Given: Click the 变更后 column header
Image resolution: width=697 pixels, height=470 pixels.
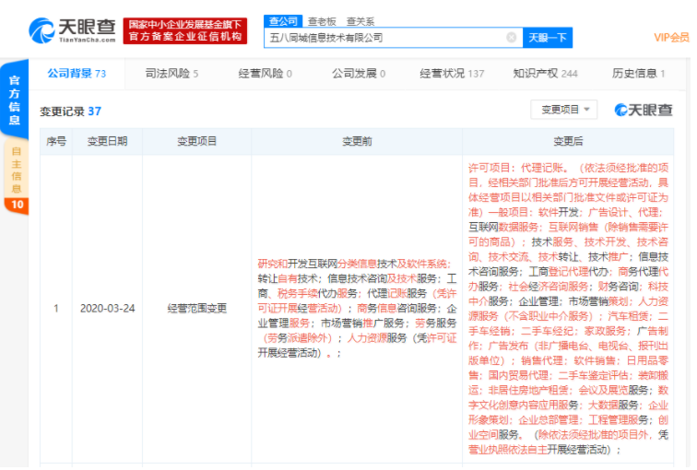Looking at the screenshot, I should tap(568, 141).
